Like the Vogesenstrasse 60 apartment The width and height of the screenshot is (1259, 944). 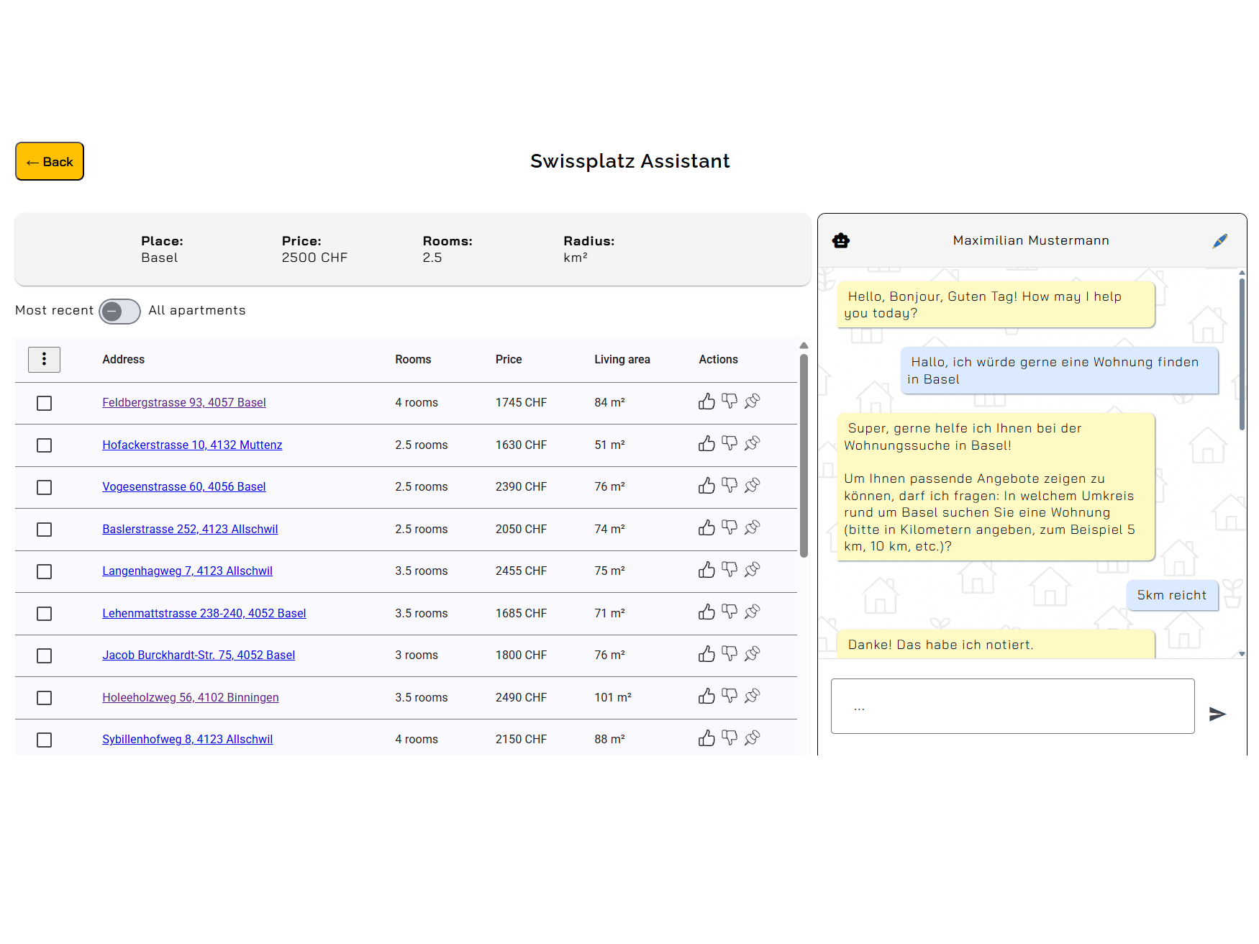(x=706, y=486)
